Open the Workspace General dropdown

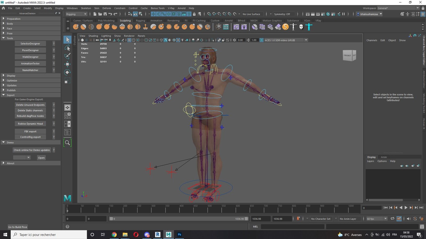pos(398,8)
